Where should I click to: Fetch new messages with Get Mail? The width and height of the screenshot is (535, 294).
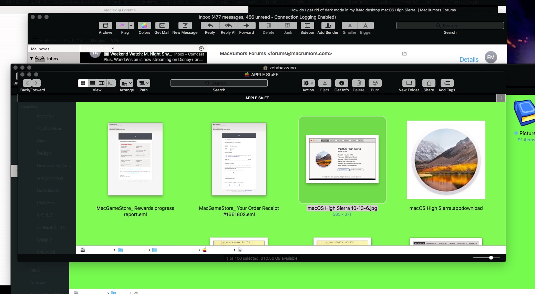(162, 26)
